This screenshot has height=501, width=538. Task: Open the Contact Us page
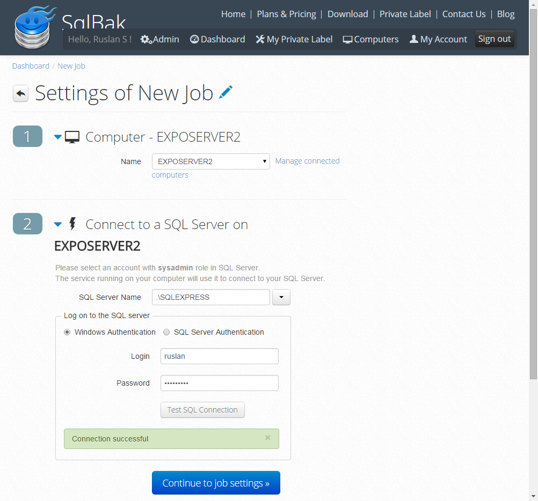click(x=464, y=14)
